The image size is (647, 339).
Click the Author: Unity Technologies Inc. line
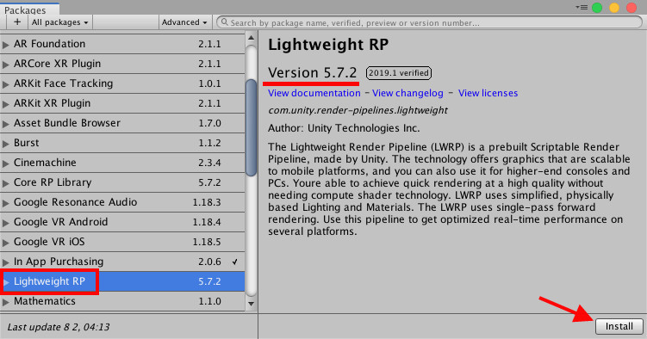tap(344, 128)
